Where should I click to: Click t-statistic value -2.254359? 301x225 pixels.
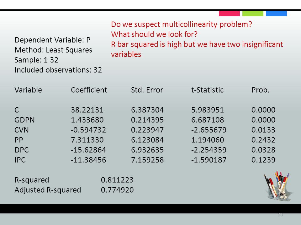tap(209, 150)
